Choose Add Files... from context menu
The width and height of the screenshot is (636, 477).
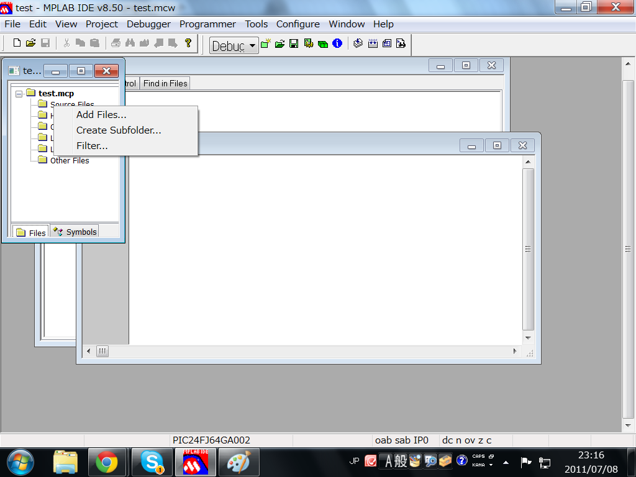(126, 115)
